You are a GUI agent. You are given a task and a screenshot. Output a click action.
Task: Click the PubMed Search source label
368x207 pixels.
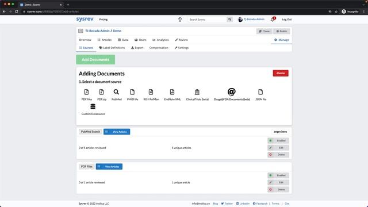(90, 132)
